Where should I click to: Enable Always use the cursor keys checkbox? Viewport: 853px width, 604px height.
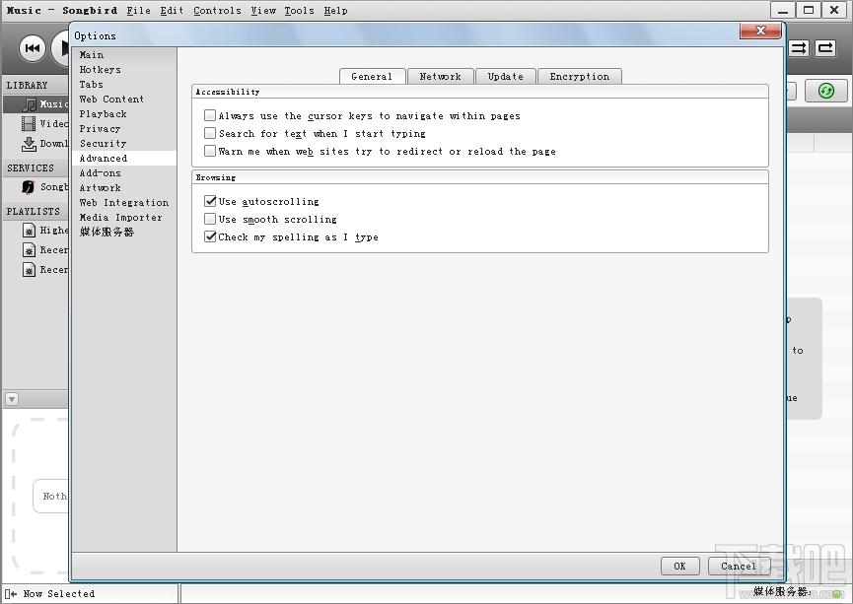[210, 115]
